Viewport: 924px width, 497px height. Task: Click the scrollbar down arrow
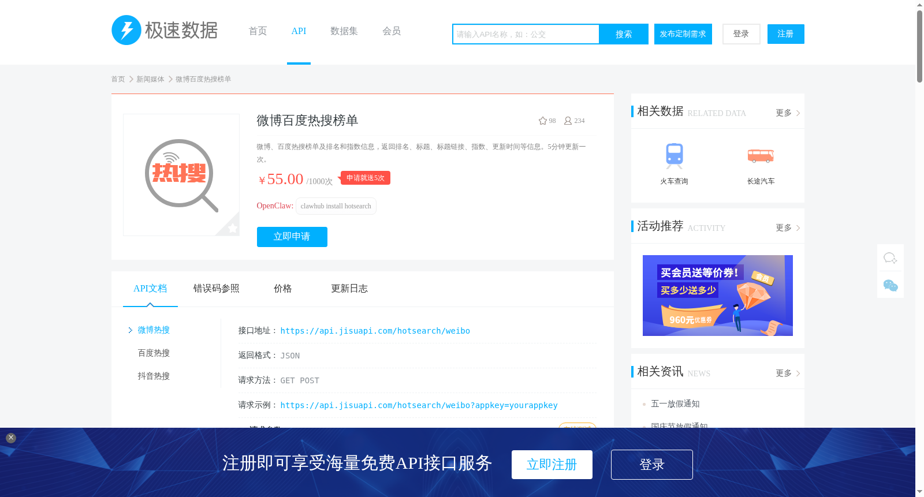click(919, 492)
